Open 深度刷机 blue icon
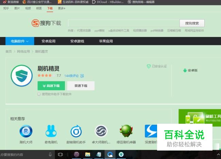Screen dimensions: 221x159 click(x=151, y=131)
